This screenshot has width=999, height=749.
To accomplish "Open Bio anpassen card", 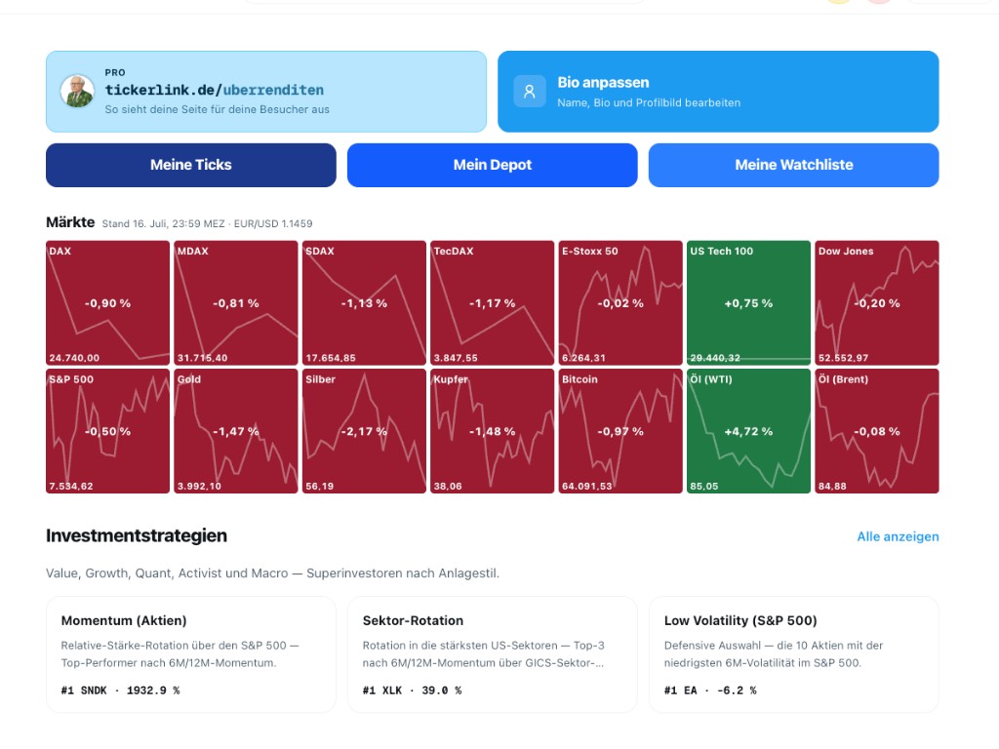I will (718, 92).
